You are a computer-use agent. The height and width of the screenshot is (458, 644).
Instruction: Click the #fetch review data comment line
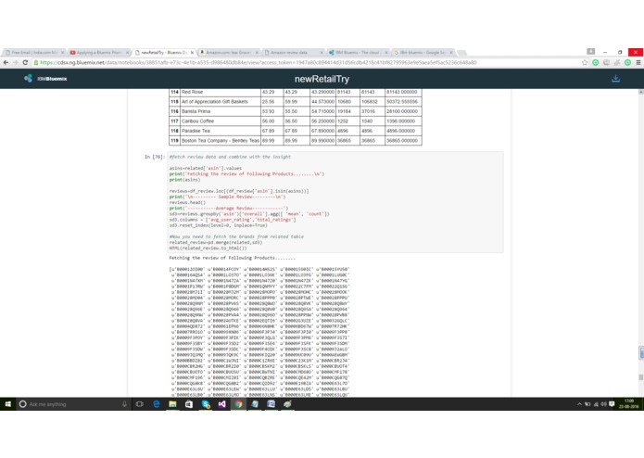[230, 157]
